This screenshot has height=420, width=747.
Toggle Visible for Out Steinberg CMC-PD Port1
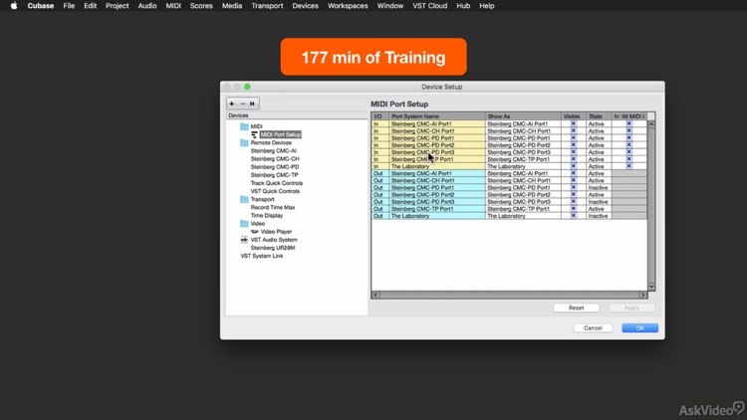point(573,188)
